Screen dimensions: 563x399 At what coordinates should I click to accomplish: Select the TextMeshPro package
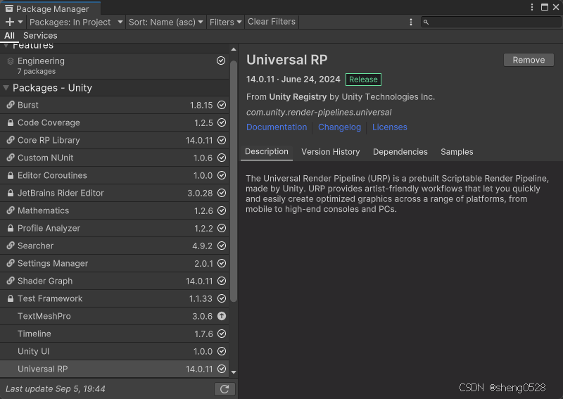pos(114,316)
